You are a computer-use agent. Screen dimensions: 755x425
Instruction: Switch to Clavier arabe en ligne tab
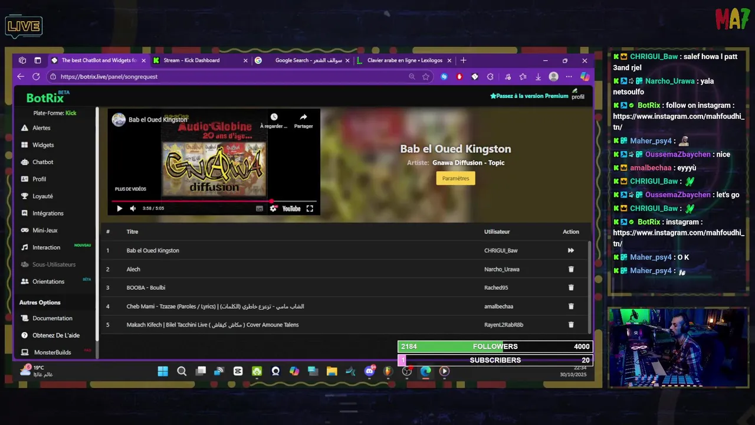coord(405,60)
